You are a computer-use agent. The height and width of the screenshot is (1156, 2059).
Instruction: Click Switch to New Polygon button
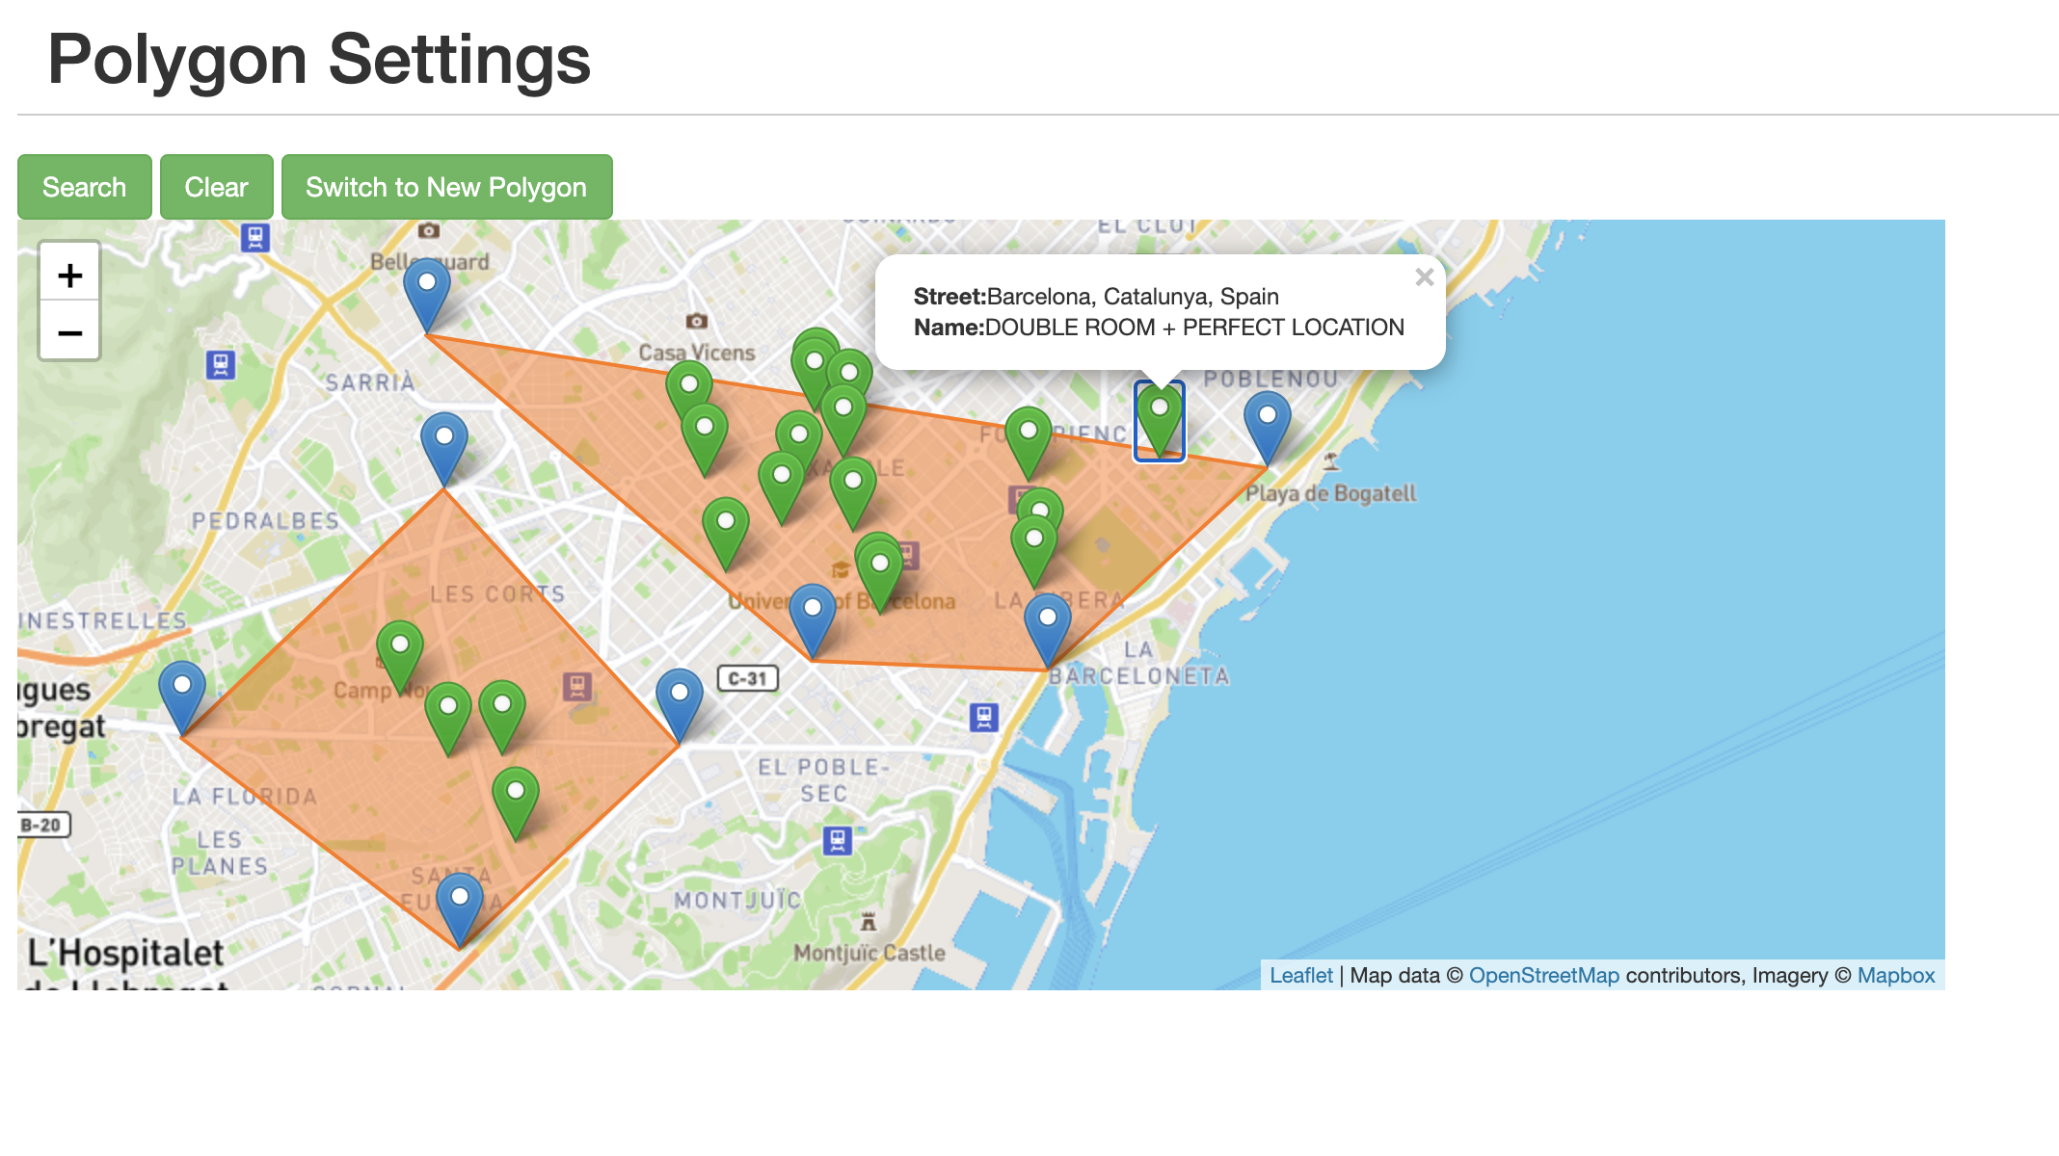[x=446, y=187]
